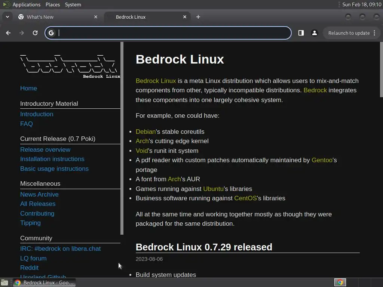Expand the tab search dropdown arrow
The height and width of the screenshot is (287, 383).
[7, 17]
